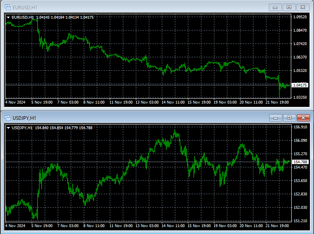
Task: Expand the EURUSD,H1 chart info triangle
Action: [8, 17]
